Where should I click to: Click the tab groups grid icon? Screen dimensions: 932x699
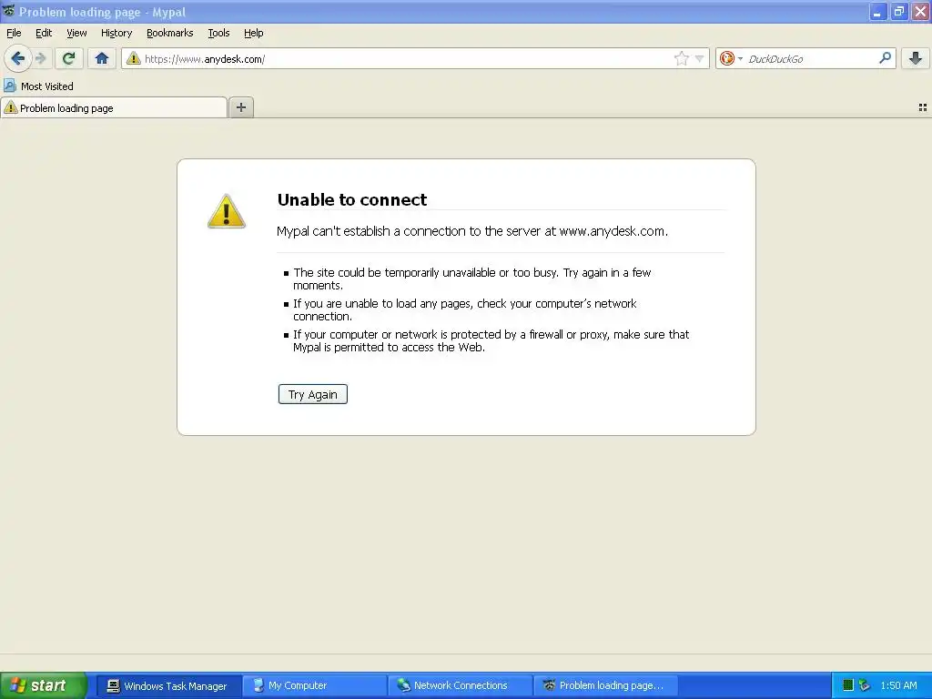coord(923,107)
